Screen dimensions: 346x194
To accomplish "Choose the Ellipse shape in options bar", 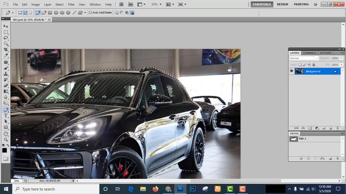I will (x=62, y=12).
